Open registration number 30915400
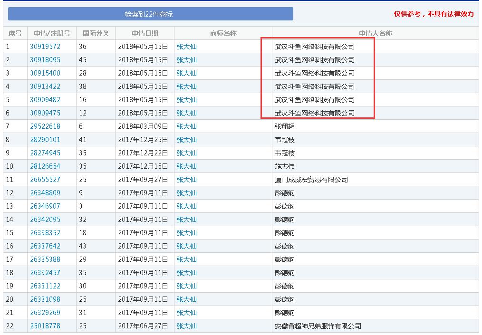This screenshot has width=482, height=335. coord(45,73)
